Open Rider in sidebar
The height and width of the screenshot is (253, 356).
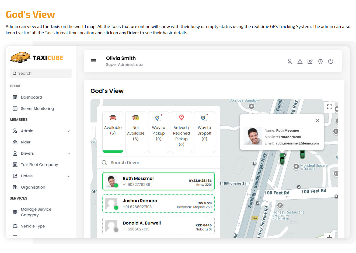[x=26, y=142]
